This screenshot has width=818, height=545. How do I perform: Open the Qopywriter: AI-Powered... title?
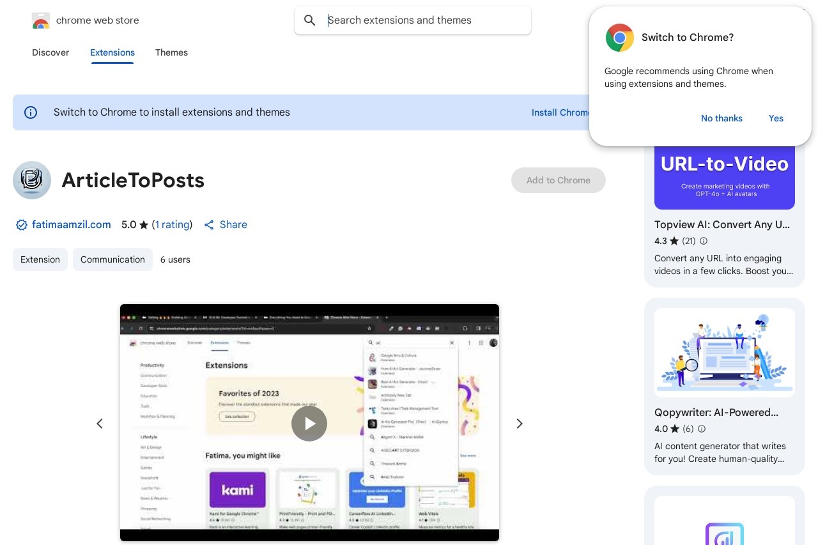(716, 413)
